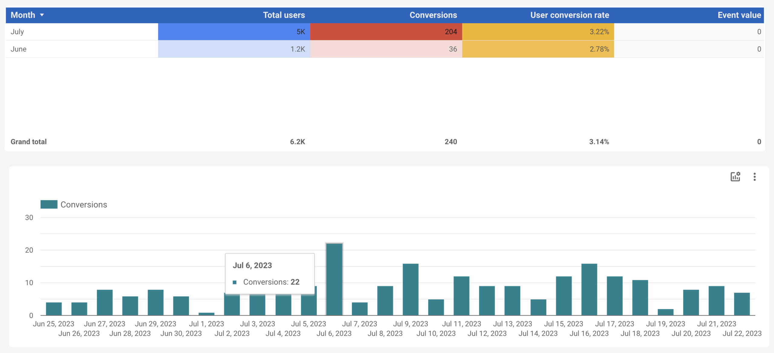Image resolution: width=774 pixels, height=353 pixels.
Task: Click the Jul 19, 2023 shortest bar
Action: tap(665, 312)
